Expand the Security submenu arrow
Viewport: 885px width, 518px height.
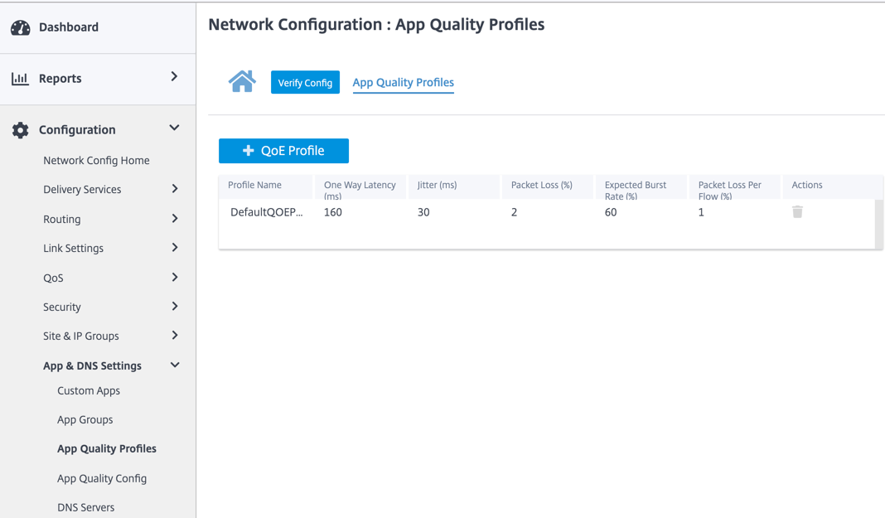pyautogui.click(x=175, y=306)
